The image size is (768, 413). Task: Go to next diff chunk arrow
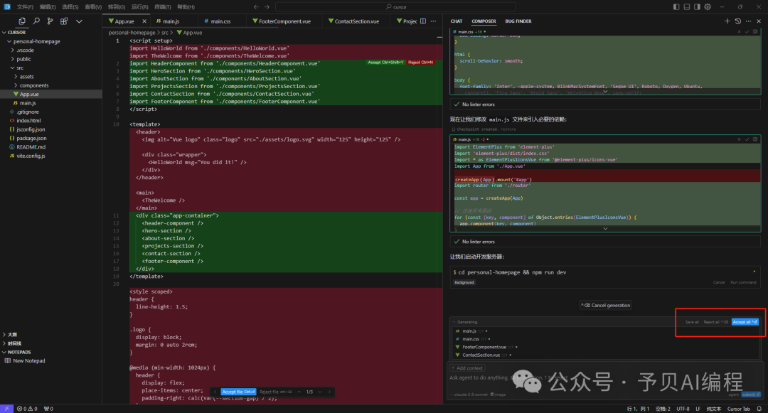(320, 392)
